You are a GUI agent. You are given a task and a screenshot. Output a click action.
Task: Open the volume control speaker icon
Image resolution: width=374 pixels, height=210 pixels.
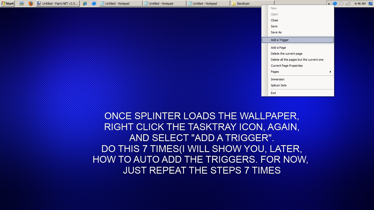tap(341, 3)
